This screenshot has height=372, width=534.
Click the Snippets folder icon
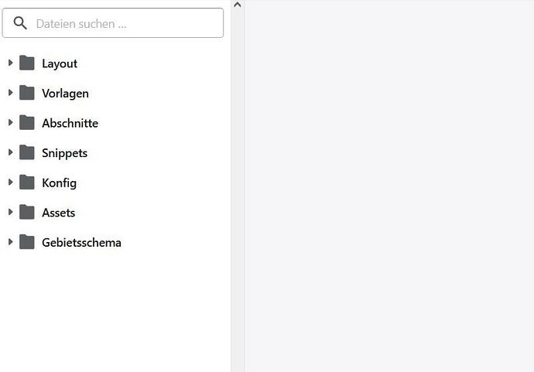[x=27, y=152]
